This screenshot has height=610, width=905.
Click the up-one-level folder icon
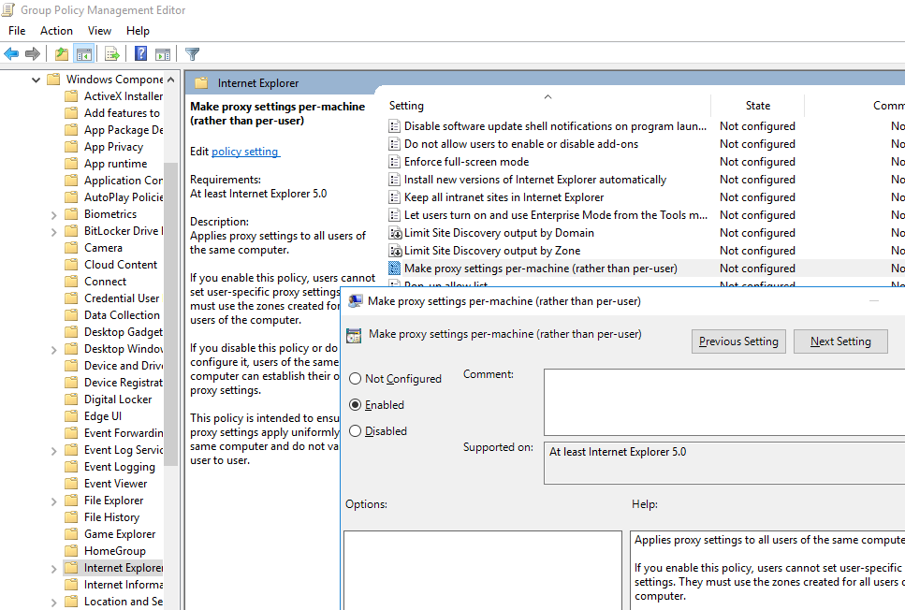[62, 54]
